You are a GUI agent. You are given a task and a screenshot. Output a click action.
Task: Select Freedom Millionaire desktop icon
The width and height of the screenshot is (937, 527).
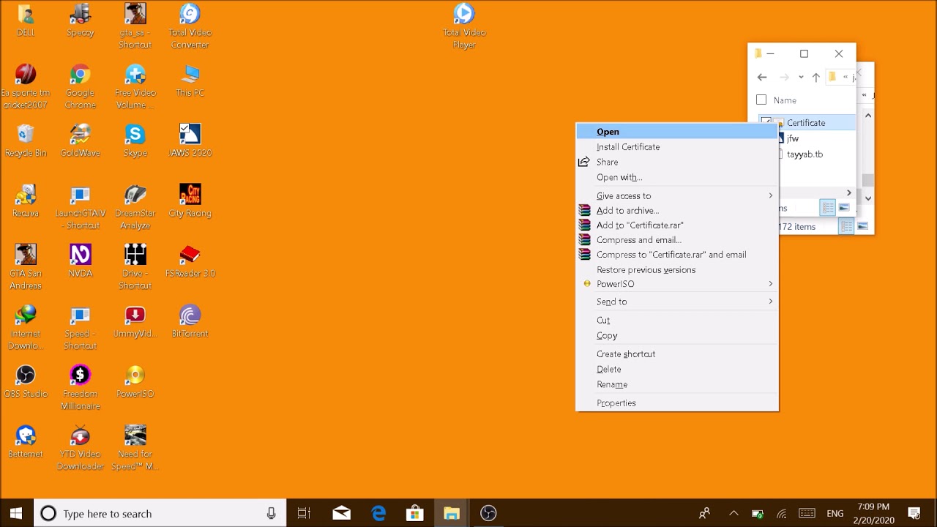pyautogui.click(x=81, y=387)
